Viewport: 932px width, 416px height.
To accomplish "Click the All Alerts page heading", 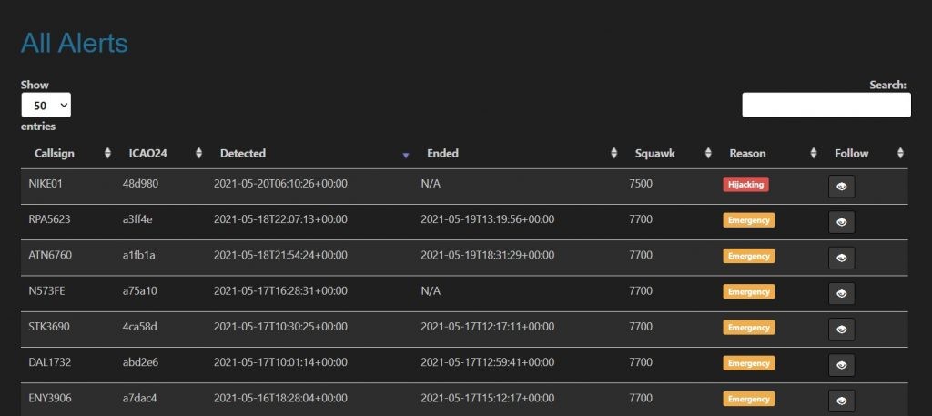I will click(75, 44).
